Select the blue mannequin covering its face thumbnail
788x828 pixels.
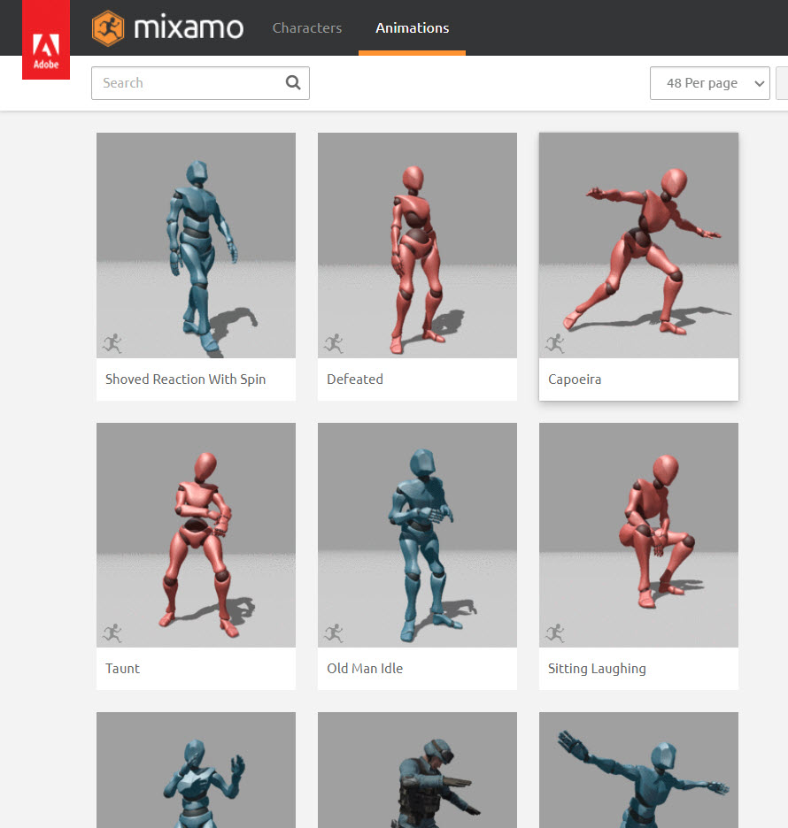[196, 770]
